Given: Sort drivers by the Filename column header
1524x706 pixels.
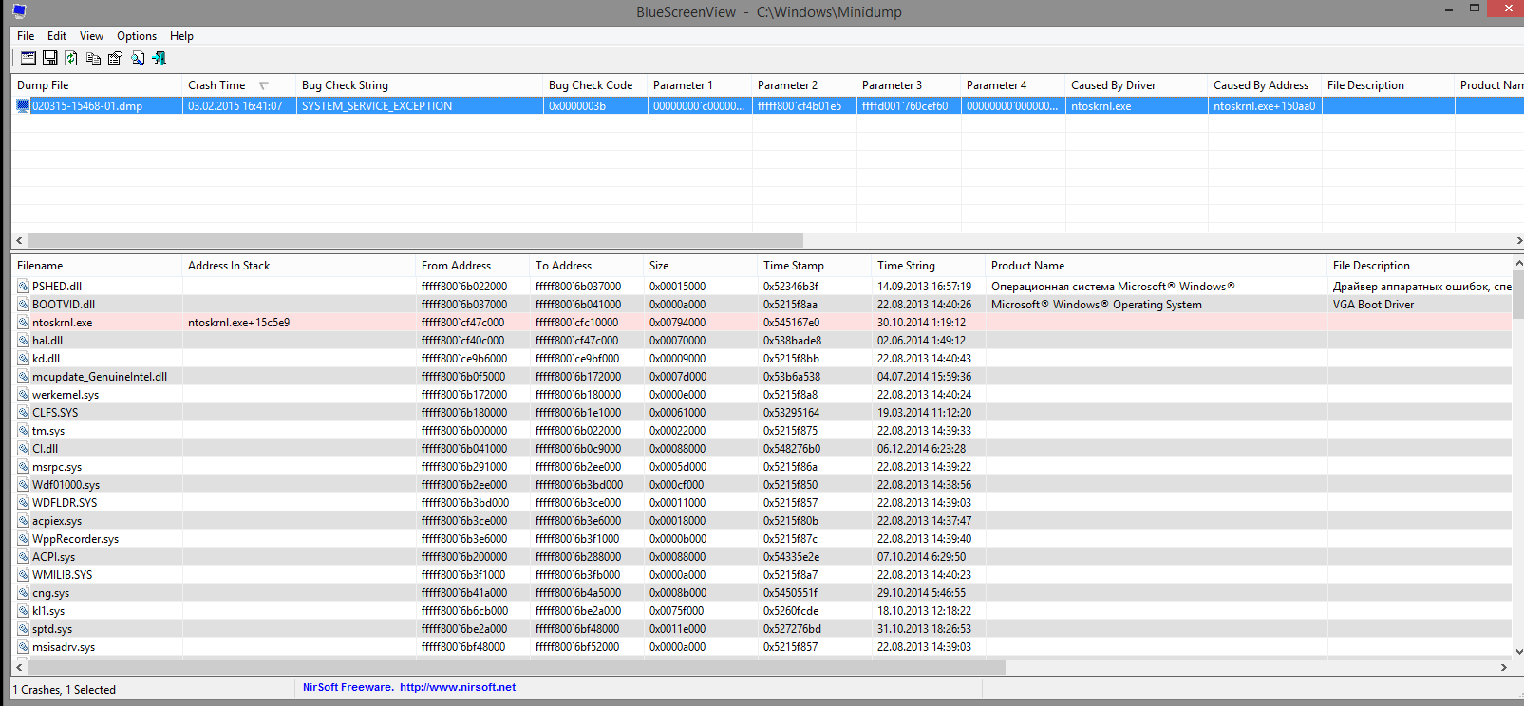Looking at the screenshot, I should click(x=97, y=266).
